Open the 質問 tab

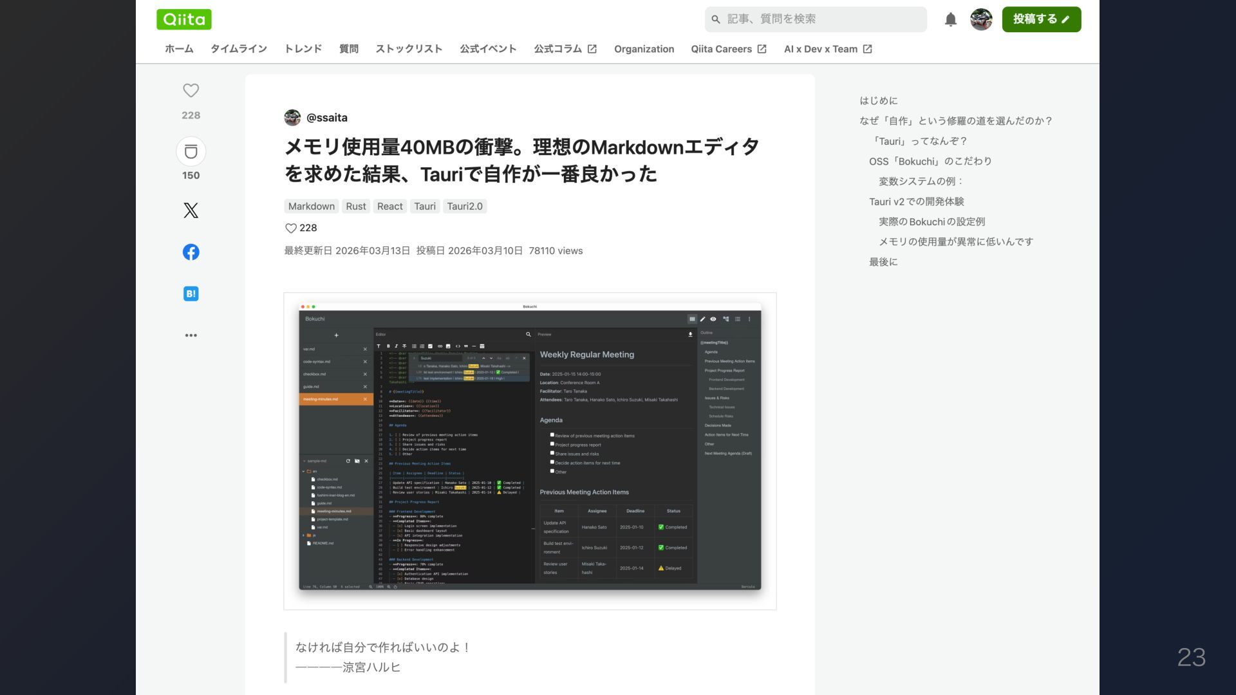349,49
